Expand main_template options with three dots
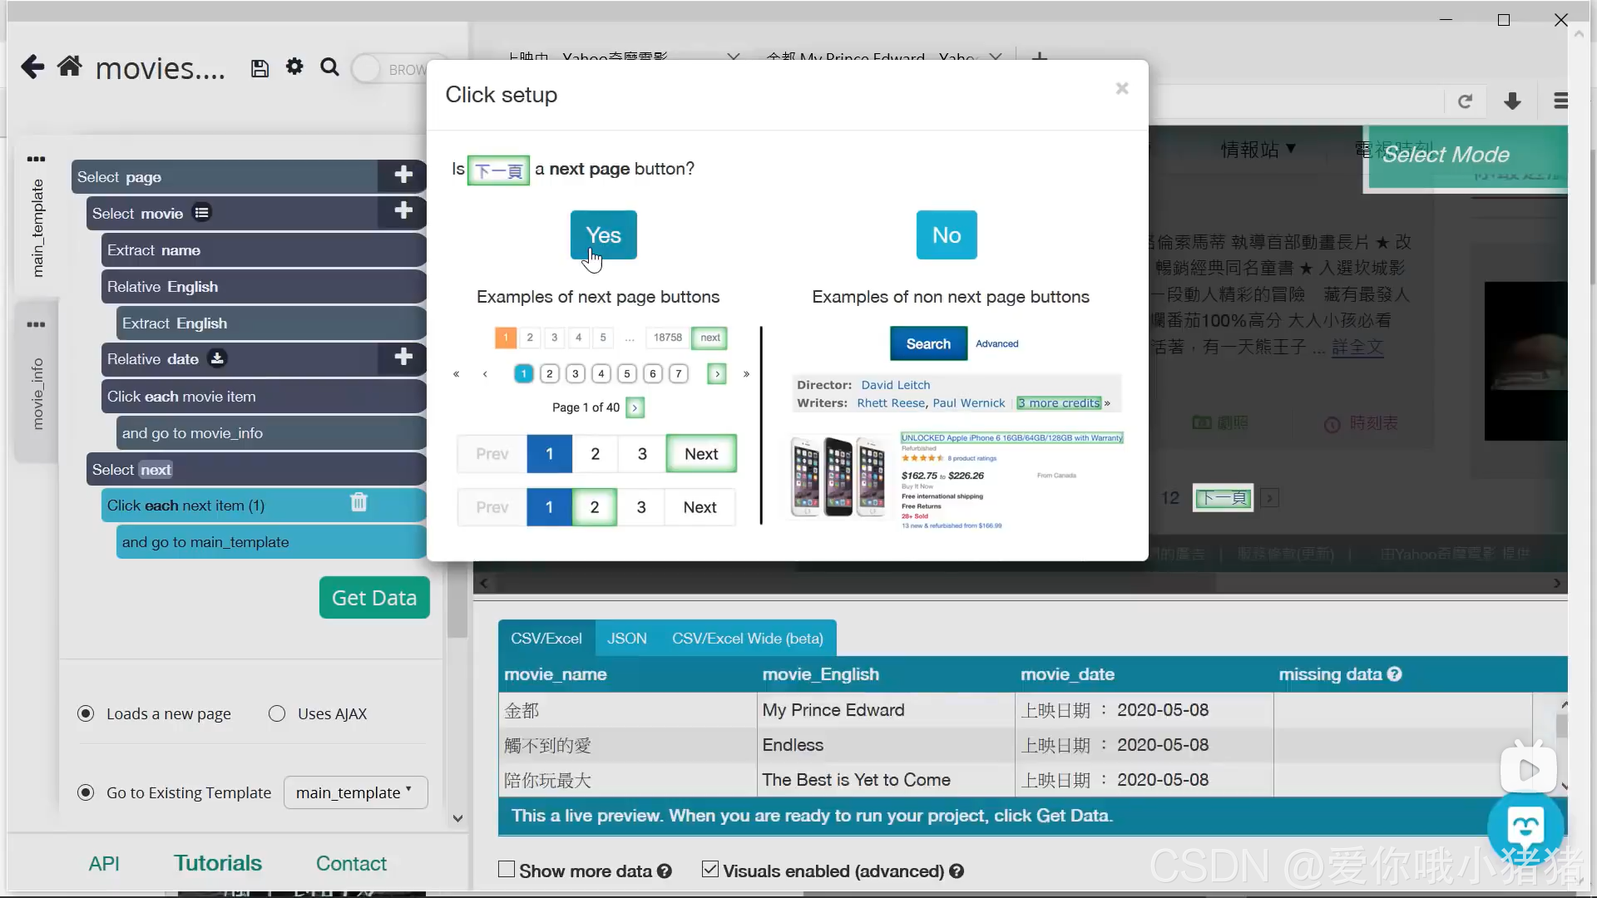This screenshot has width=1597, height=898. pos(36,159)
